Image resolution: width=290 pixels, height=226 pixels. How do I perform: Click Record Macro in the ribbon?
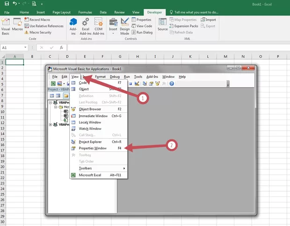click(39, 20)
